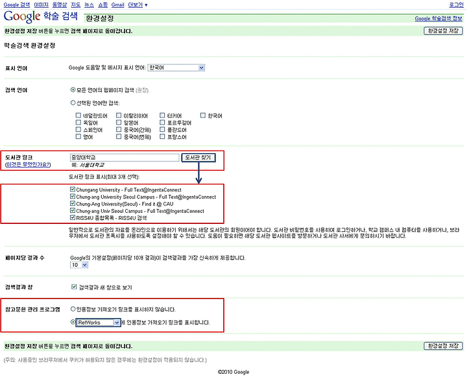The image size is (467, 381).
Task: Click the top 환경설정 저장 button
Action: coord(443,31)
